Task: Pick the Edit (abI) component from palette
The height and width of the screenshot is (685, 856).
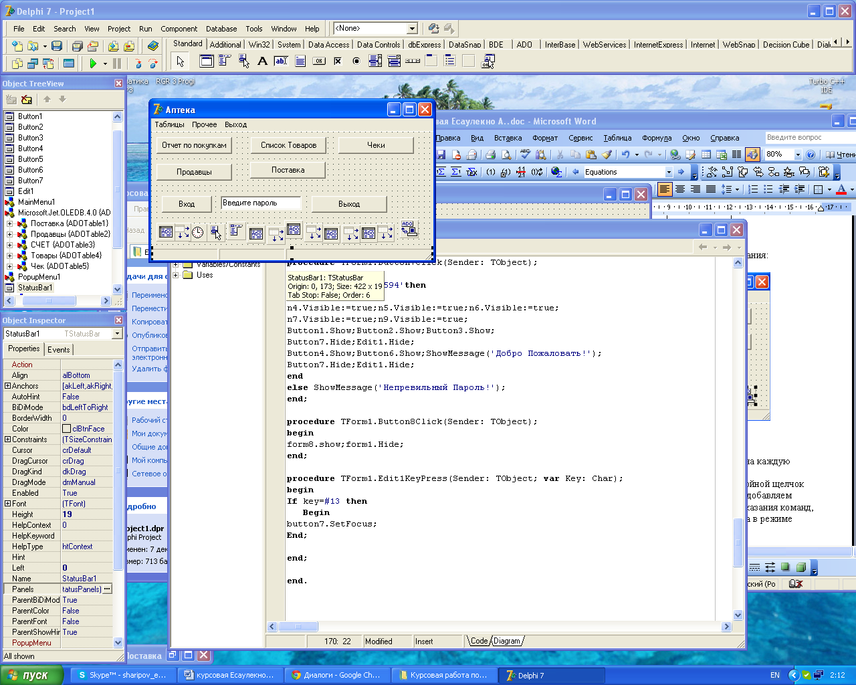Action: coord(282,61)
